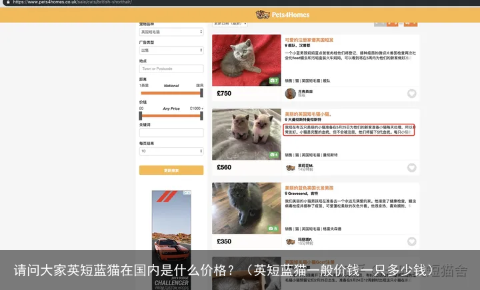This screenshot has width=480, height=290.
Task: Click the location pin on the Gravesend listing
Action: (286, 194)
